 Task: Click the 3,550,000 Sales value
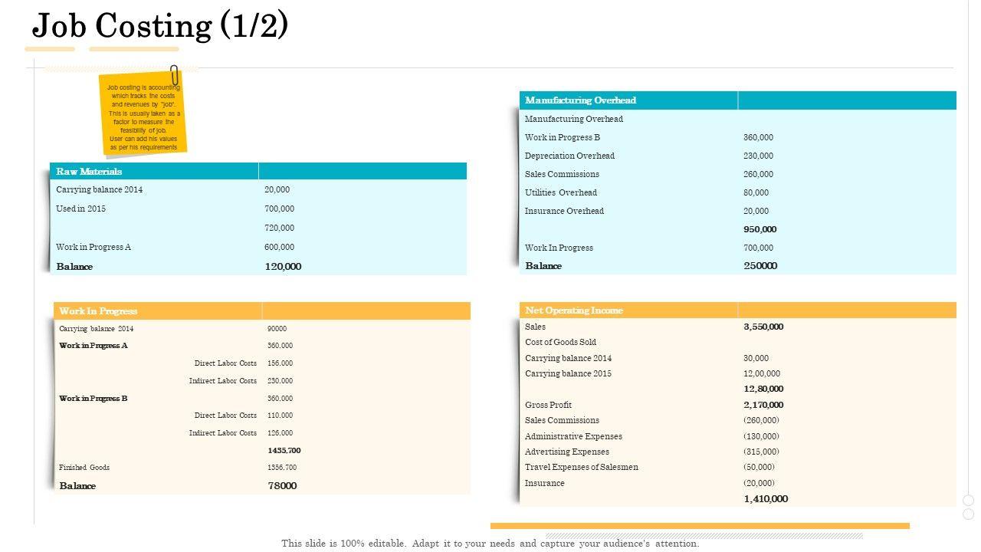click(763, 327)
